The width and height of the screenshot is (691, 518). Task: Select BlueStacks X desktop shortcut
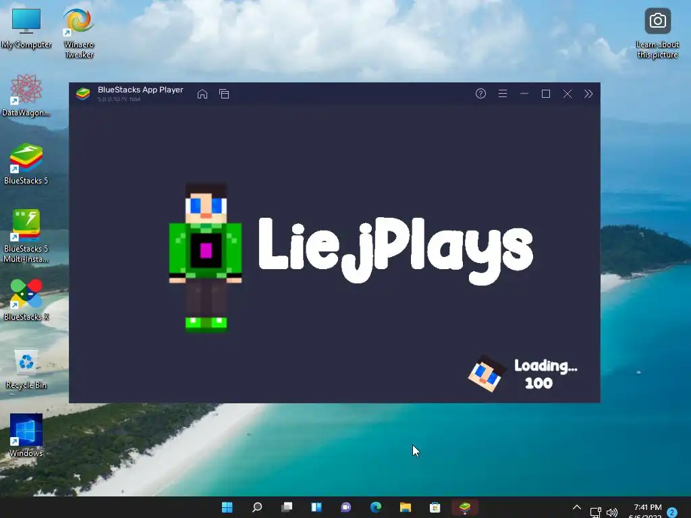(x=26, y=300)
